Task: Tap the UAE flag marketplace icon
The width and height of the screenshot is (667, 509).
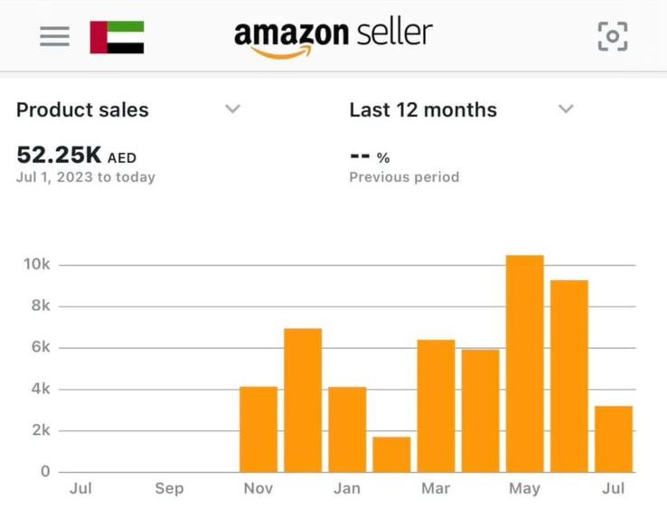Action: click(x=117, y=37)
